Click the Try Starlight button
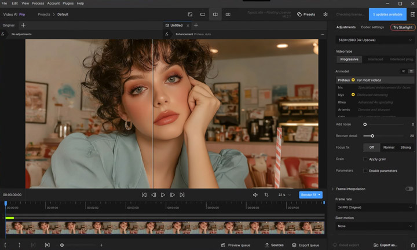Screen dimensions: 417x250 tap(403, 27)
